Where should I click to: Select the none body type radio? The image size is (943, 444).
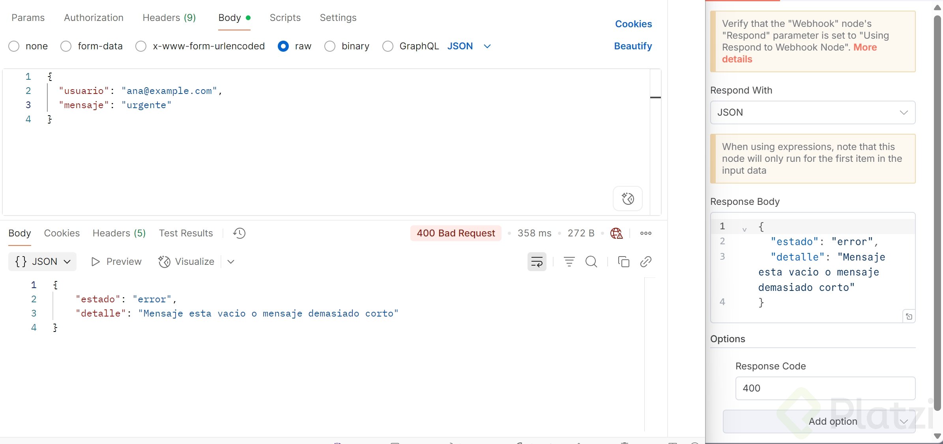click(14, 46)
